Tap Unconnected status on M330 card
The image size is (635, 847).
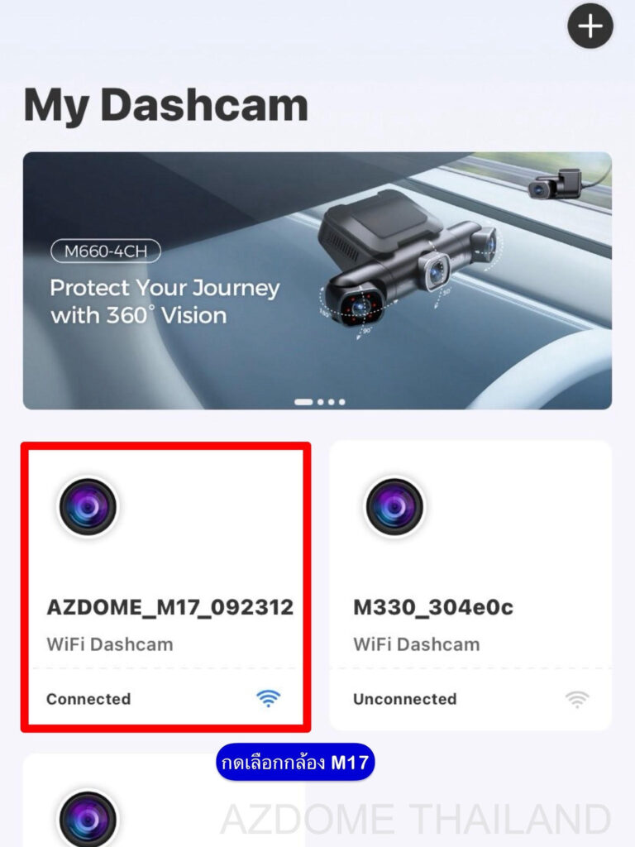pos(405,699)
